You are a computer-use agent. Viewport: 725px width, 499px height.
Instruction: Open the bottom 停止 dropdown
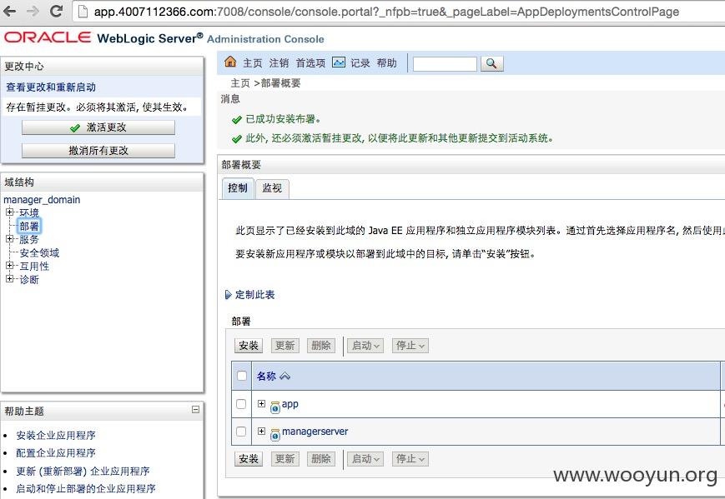[410, 459]
